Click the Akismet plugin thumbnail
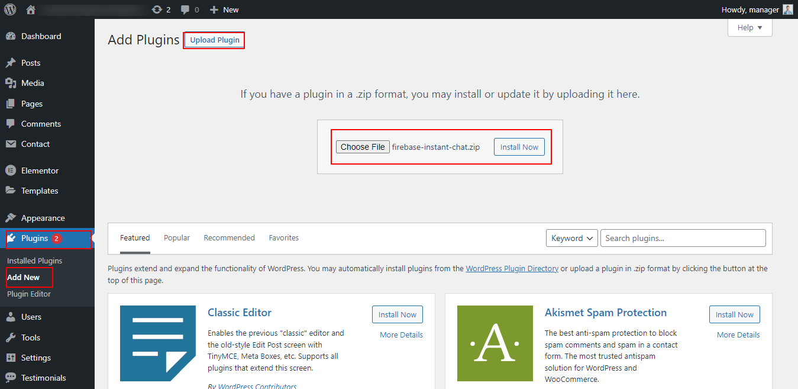The height and width of the screenshot is (389, 798). (495, 343)
